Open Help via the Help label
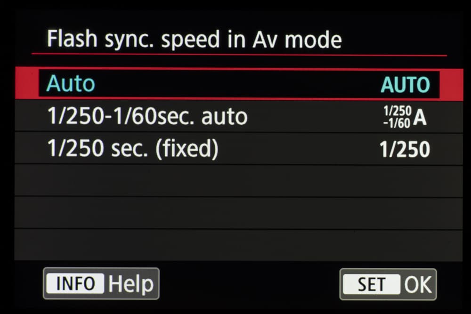471x314 pixels. 131,284
